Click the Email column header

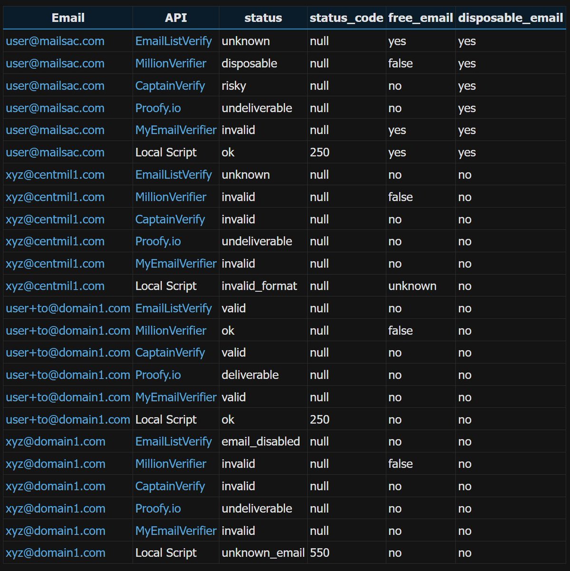point(68,18)
